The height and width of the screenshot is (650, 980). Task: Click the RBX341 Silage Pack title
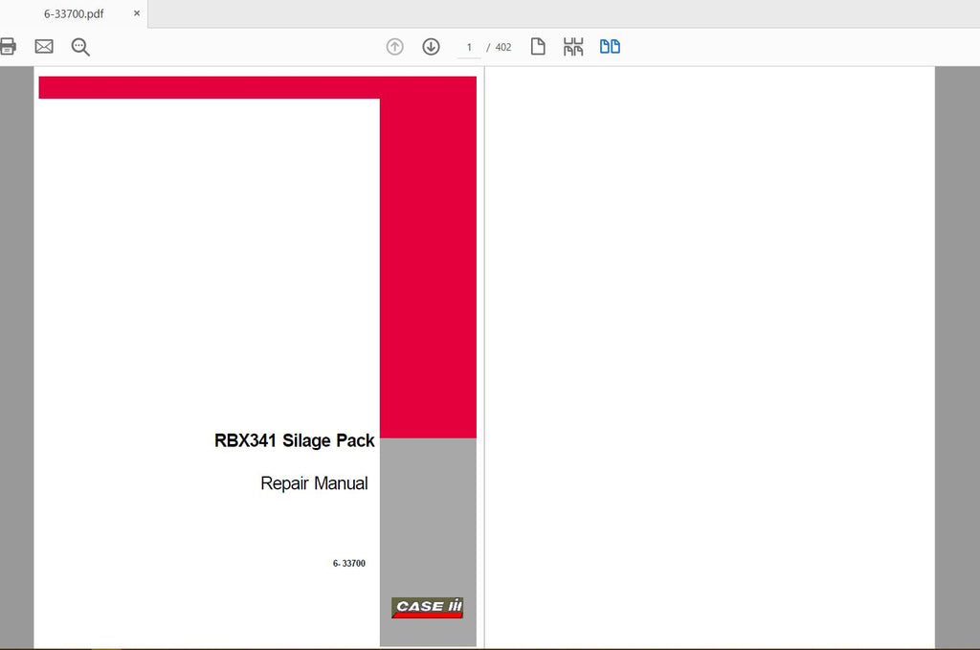pos(295,440)
